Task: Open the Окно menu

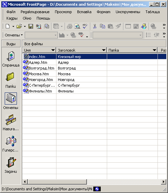Action: 27,18
